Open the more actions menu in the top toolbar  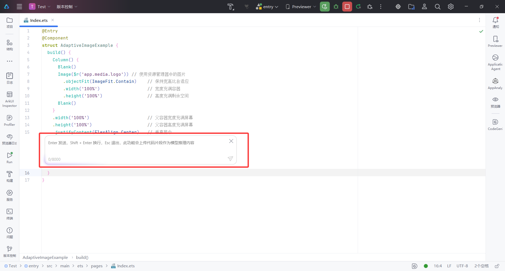point(381,7)
